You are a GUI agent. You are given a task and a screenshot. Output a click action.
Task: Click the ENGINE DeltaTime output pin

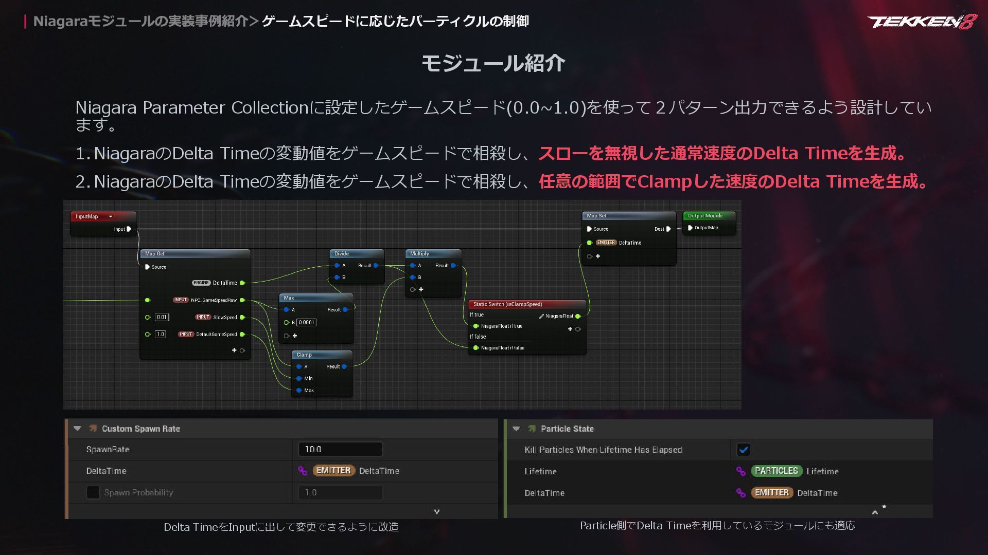click(x=242, y=283)
